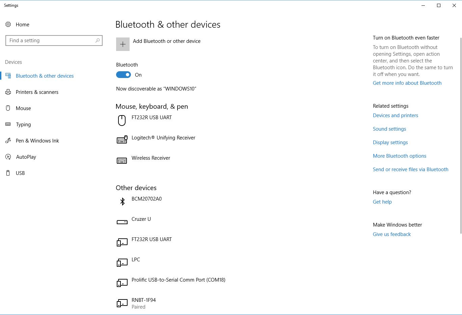This screenshot has width=462, height=315.
Task: Click the Logitech Unifying Receiver keyboard icon
Action: (x=122, y=140)
